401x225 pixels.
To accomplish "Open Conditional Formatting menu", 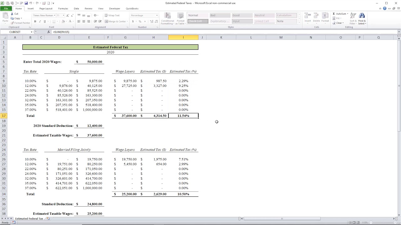I will point(167,19).
